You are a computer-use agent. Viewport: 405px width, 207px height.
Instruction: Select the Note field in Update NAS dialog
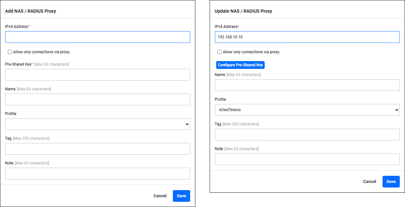[x=307, y=159]
